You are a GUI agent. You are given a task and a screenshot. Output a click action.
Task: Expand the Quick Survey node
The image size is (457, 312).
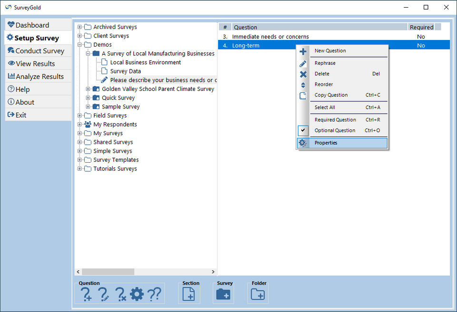(x=88, y=98)
